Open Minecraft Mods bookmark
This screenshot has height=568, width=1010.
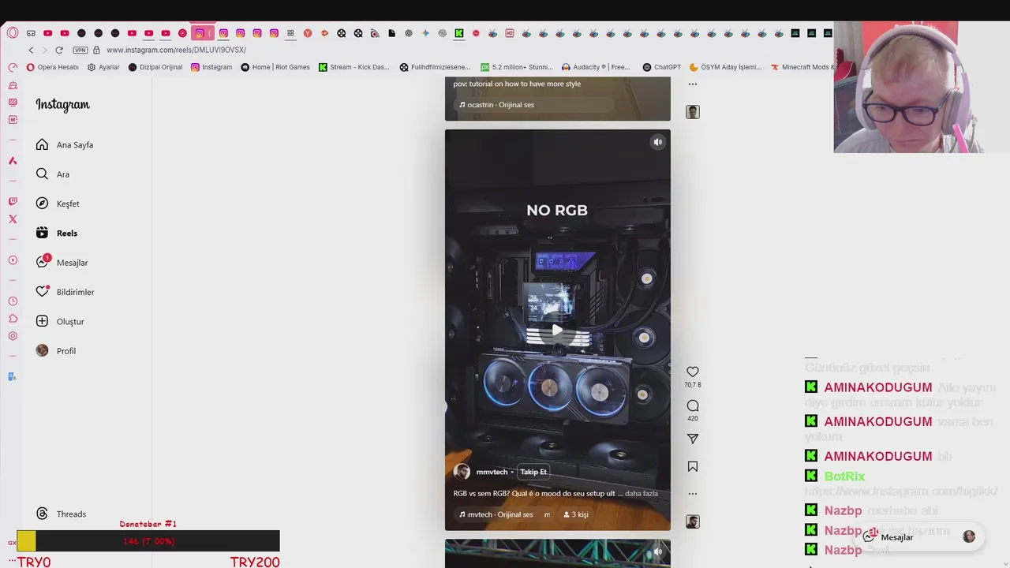[802, 67]
